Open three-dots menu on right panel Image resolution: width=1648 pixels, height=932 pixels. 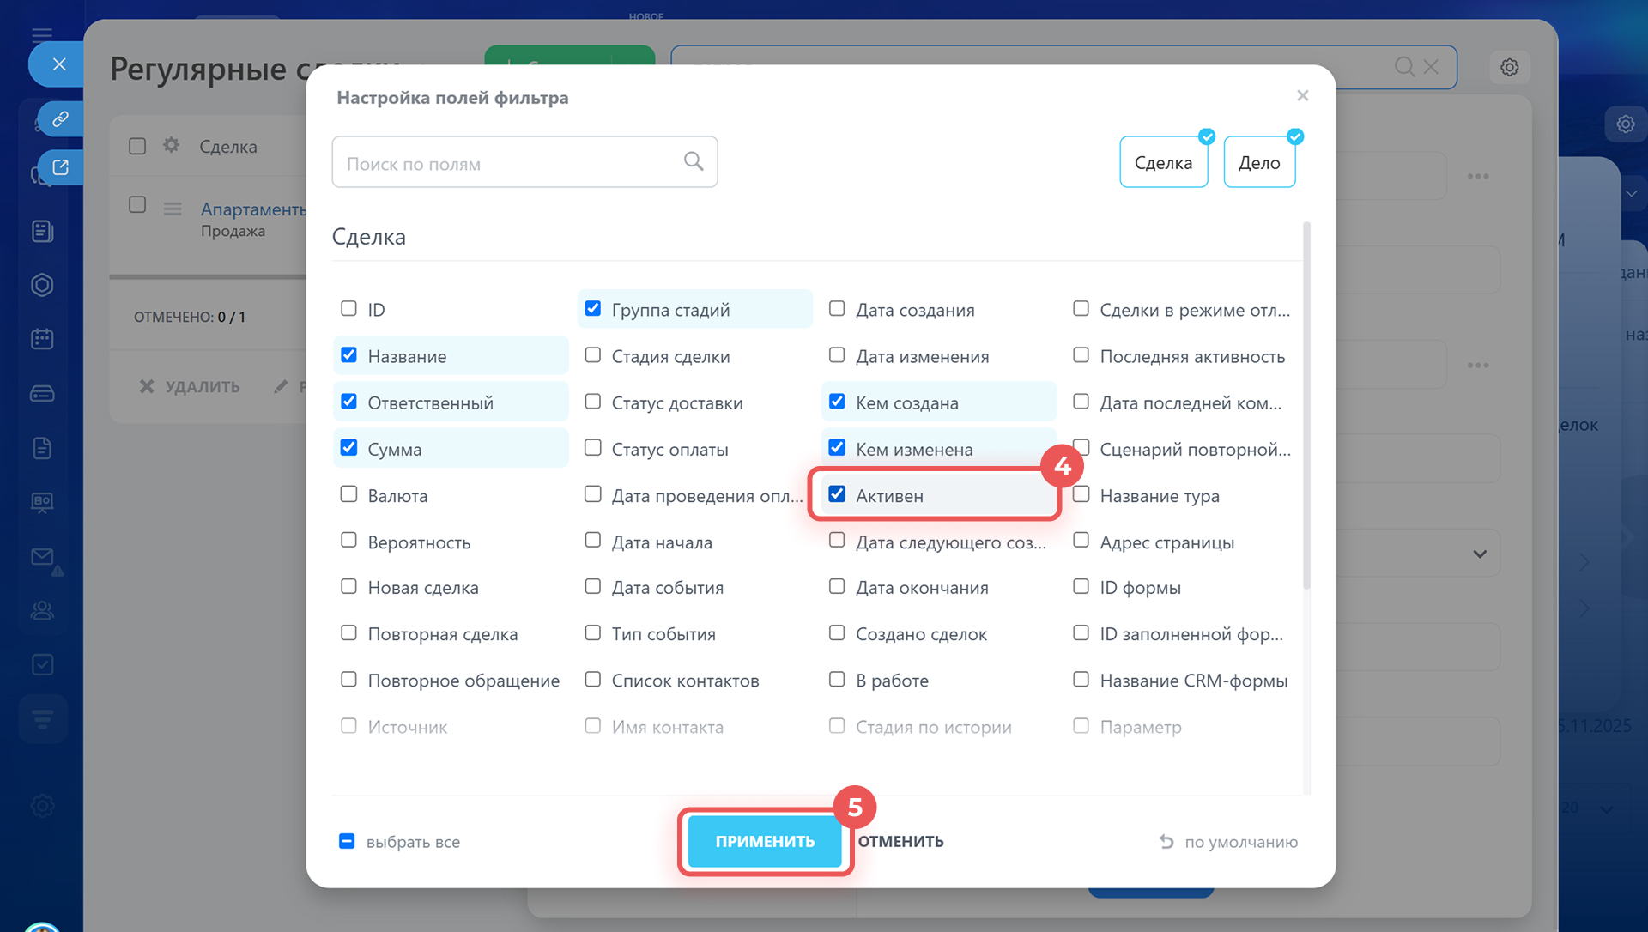coord(1478,176)
